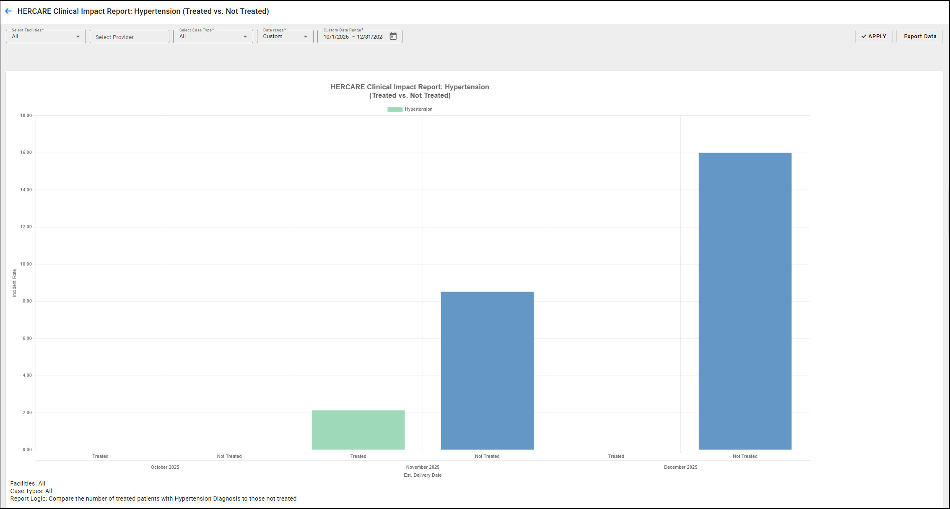Click the green November Treated bar

pyautogui.click(x=358, y=430)
